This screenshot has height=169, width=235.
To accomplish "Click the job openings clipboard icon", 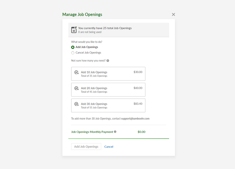I will (74, 30).
